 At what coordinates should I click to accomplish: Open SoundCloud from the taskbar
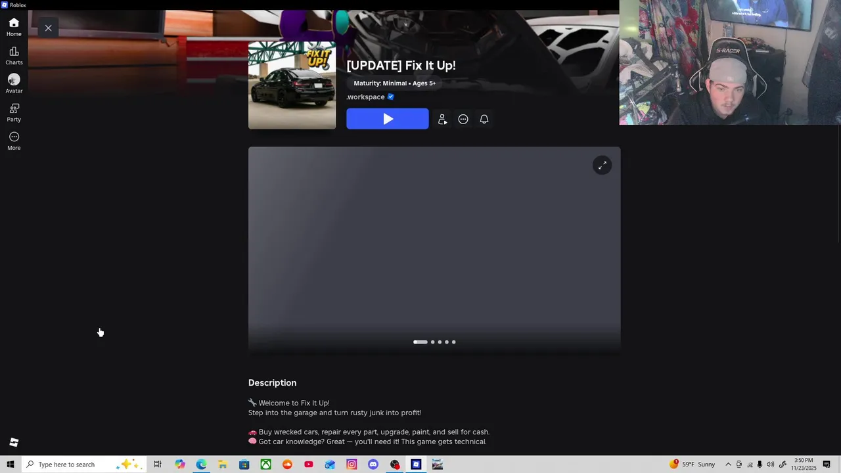(x=287, y=464)
